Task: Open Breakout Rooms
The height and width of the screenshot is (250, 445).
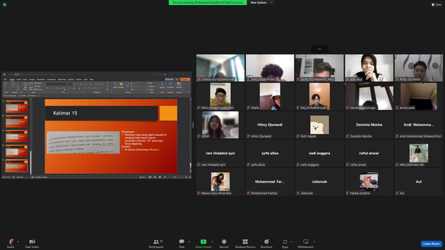Action: point(245,243)
